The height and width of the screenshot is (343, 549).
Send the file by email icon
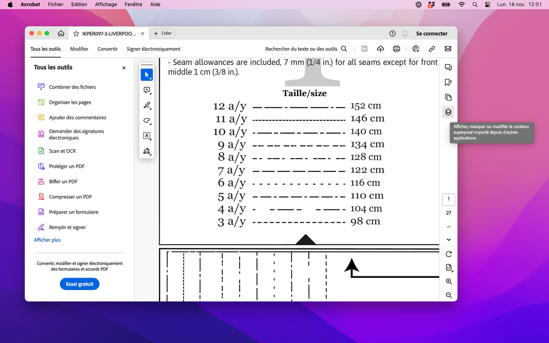click(x=448, y=49)
